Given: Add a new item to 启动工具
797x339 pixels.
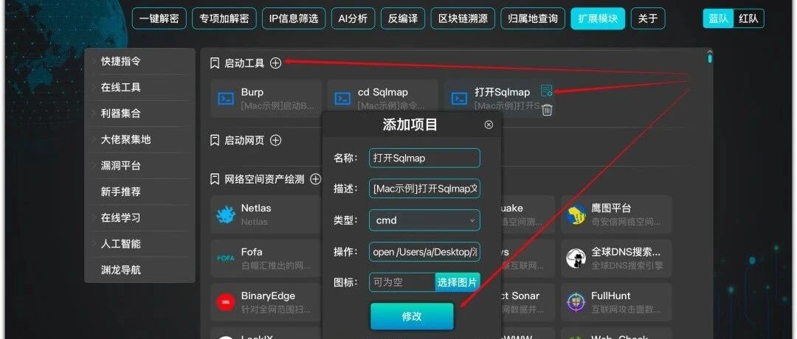Looking at the screenshot, I should tap(275, 63).
